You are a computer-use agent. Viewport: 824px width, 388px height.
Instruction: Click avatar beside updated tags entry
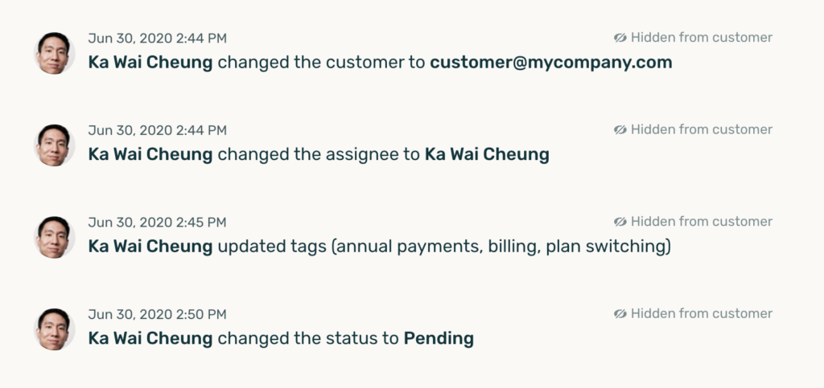pos(54,238)
